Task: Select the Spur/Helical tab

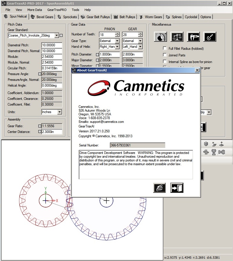Action: [x=16, y=16]
